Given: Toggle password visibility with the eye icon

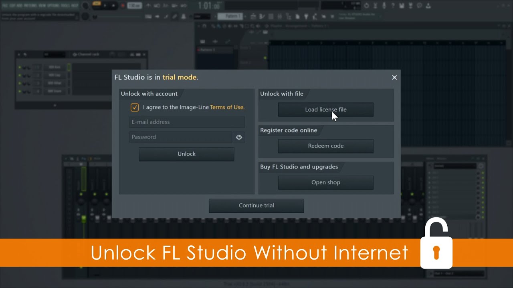Looking at the screenshot, I should [x=239, y=137].
